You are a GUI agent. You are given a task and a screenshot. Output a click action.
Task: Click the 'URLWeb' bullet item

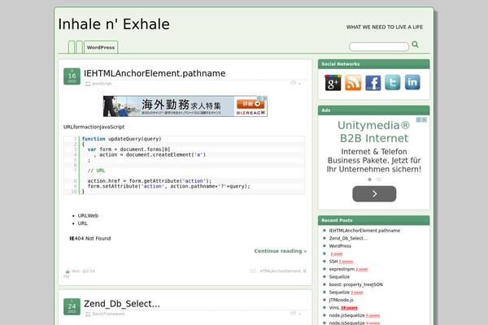point(88,216)
